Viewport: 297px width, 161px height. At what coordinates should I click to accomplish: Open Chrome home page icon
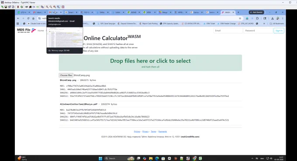(x=33, y=18)
